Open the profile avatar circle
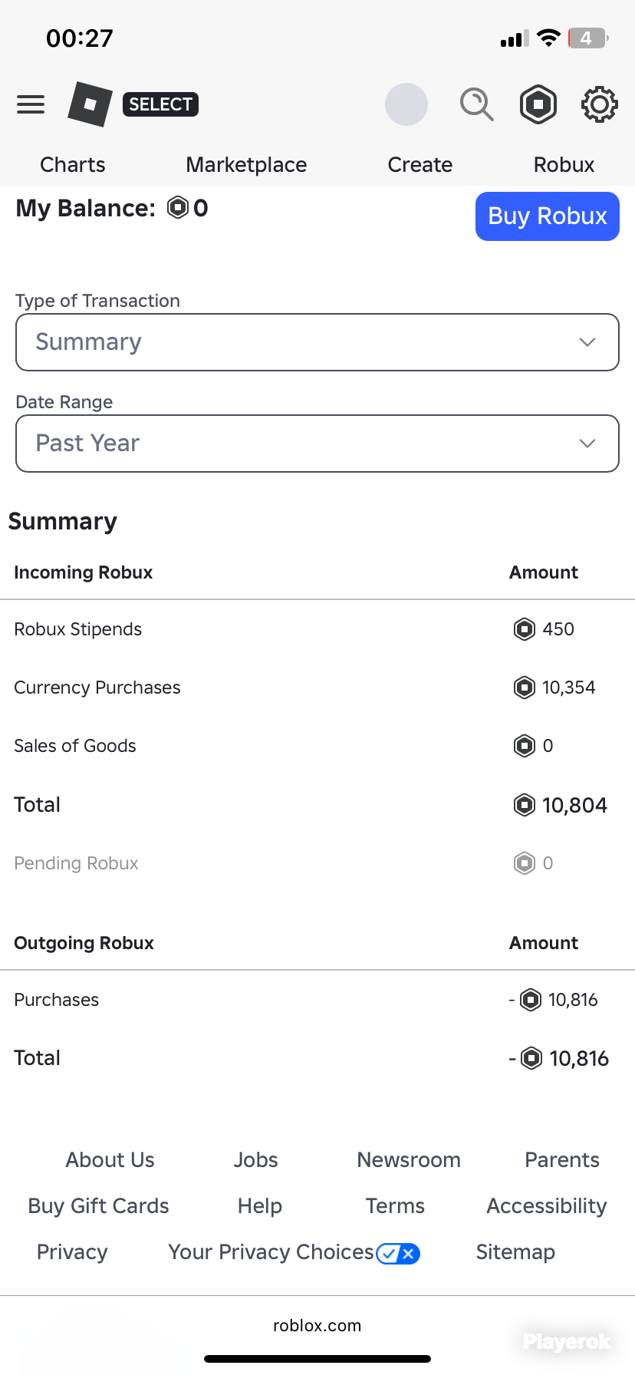 tap(406, 104)
